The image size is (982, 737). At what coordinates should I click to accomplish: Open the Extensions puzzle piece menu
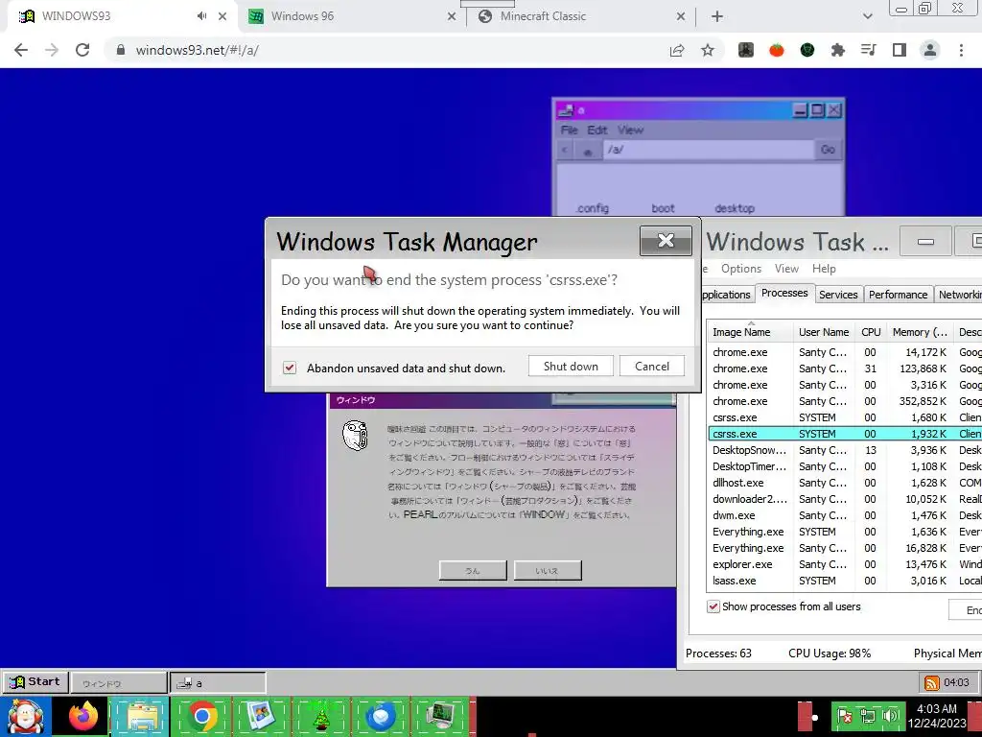pyautogui.click(x=838, y=50)
